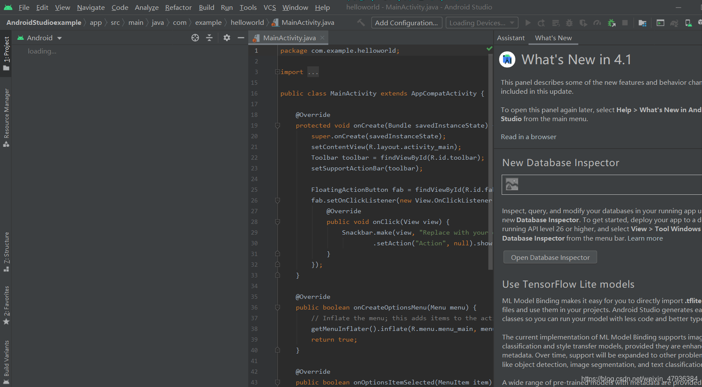This screenshot has width=702, height=387.
Task: Click the folded import ellipsis
Action: 313,72
